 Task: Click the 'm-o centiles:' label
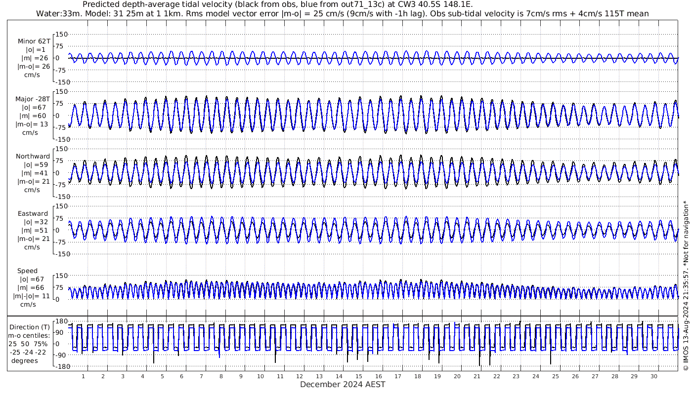29,335
